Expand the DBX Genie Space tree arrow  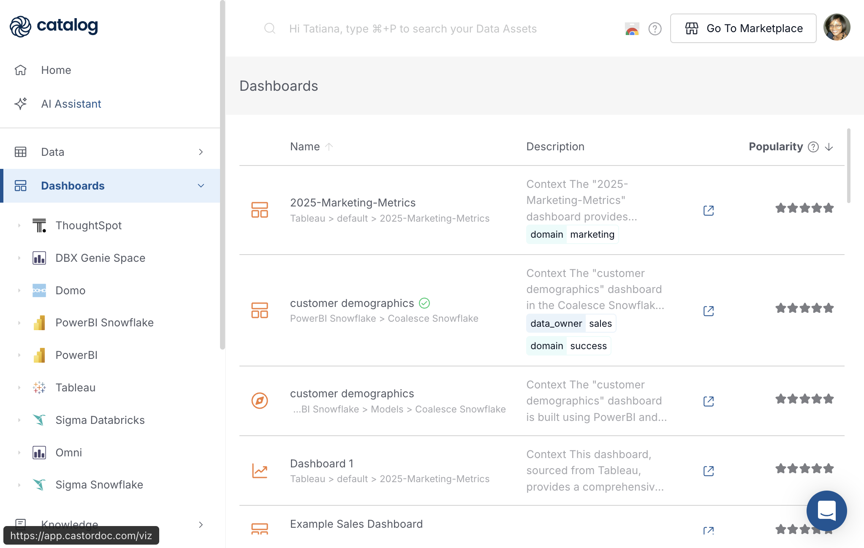click(x=19, y=258)
